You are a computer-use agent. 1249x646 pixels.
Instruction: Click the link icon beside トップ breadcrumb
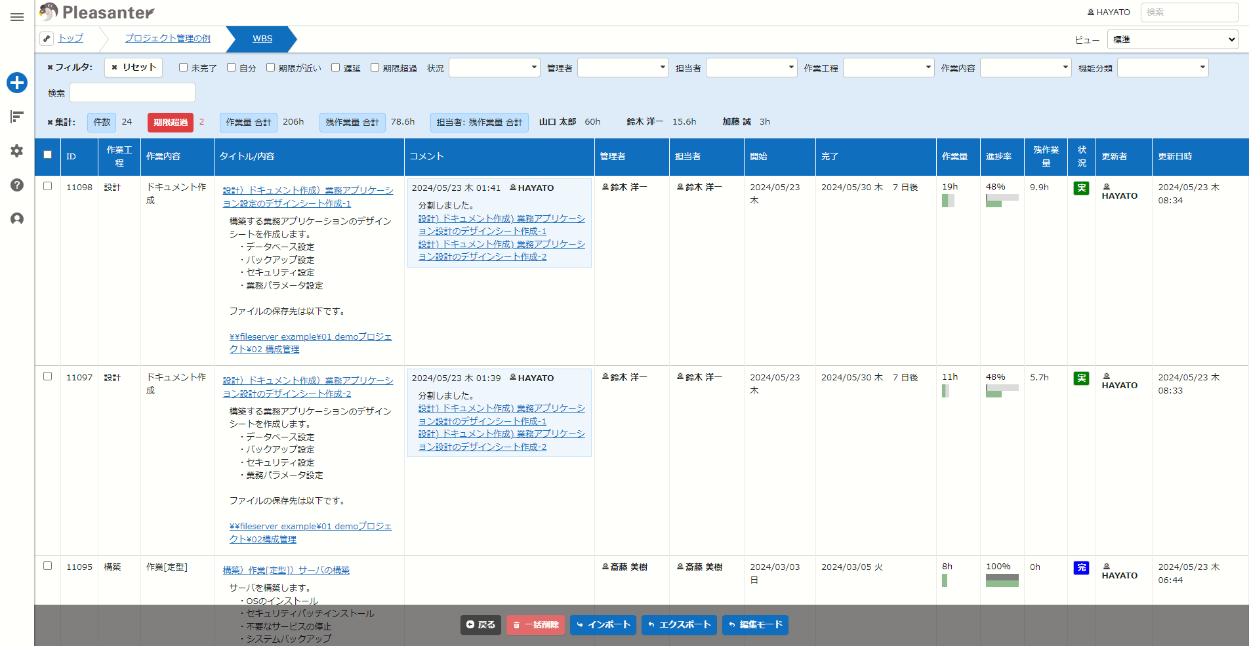tap(47, 39)
